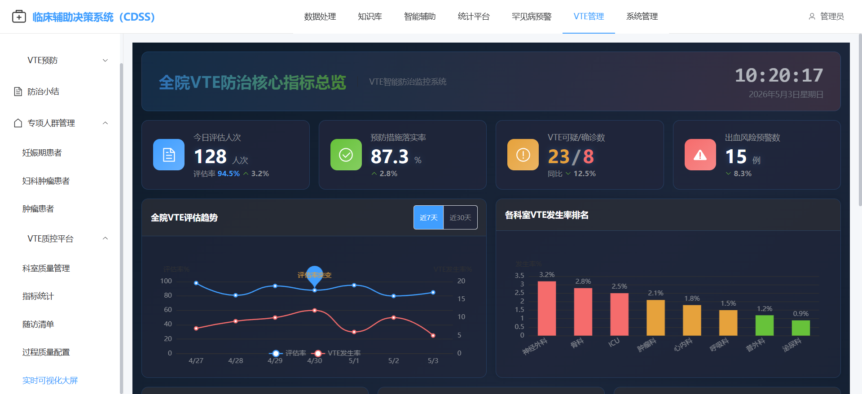Click the 全院VTE评估趋势 heading
The width and height of the screenshot is (862, 394).
point(184,218)
